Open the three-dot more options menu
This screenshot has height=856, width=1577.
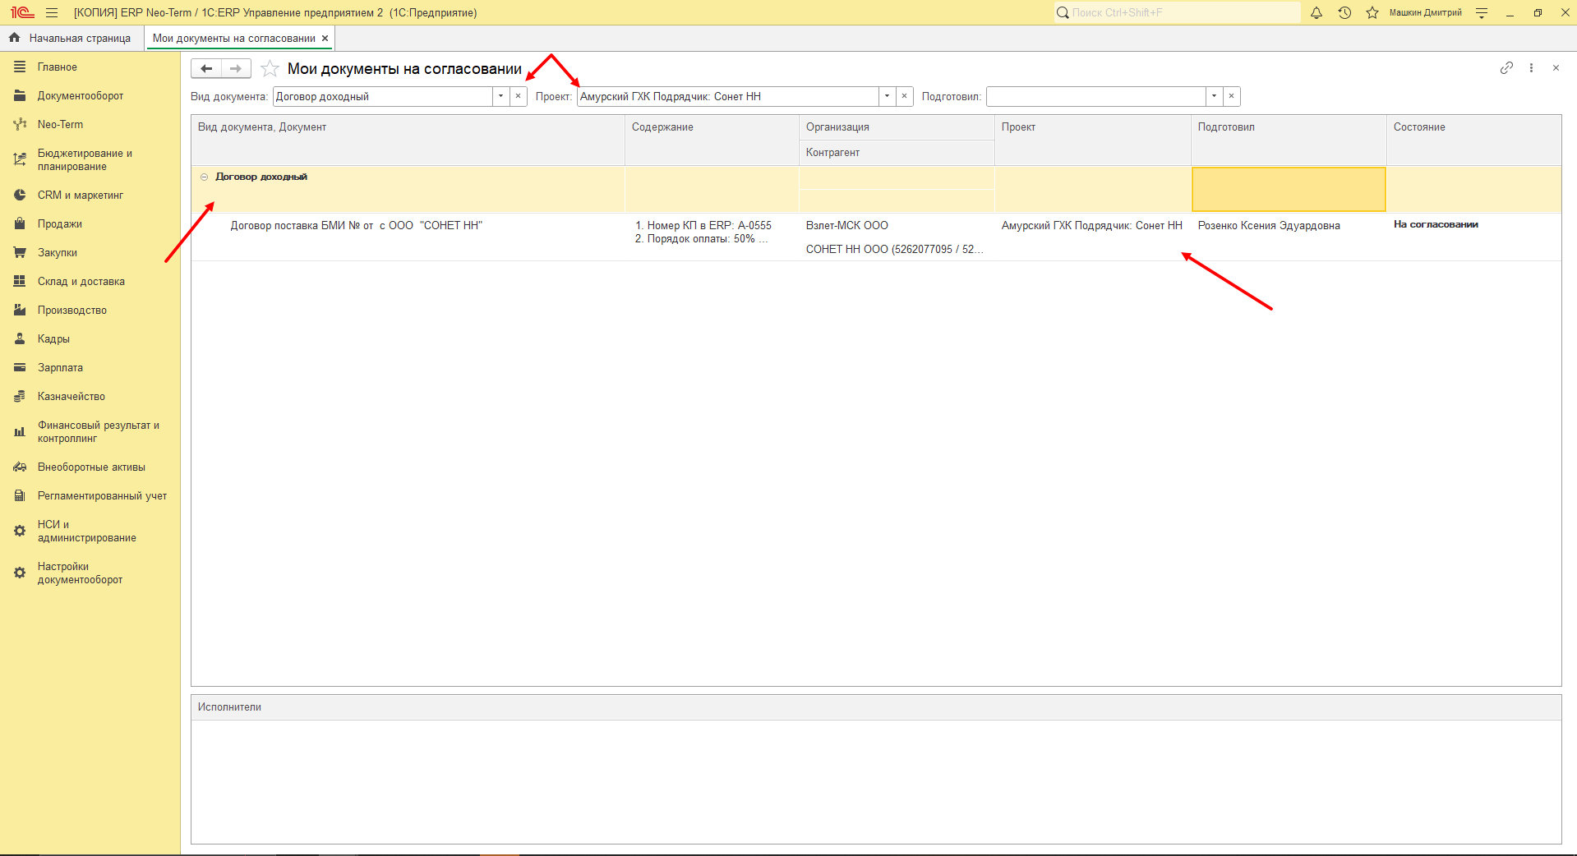(1531, 68)
